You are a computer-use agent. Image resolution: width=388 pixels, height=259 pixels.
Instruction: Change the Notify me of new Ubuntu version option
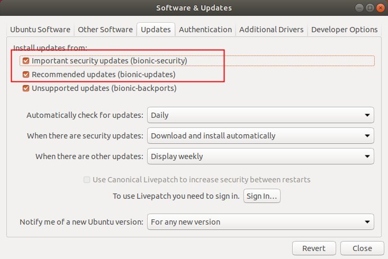(260, 221)
